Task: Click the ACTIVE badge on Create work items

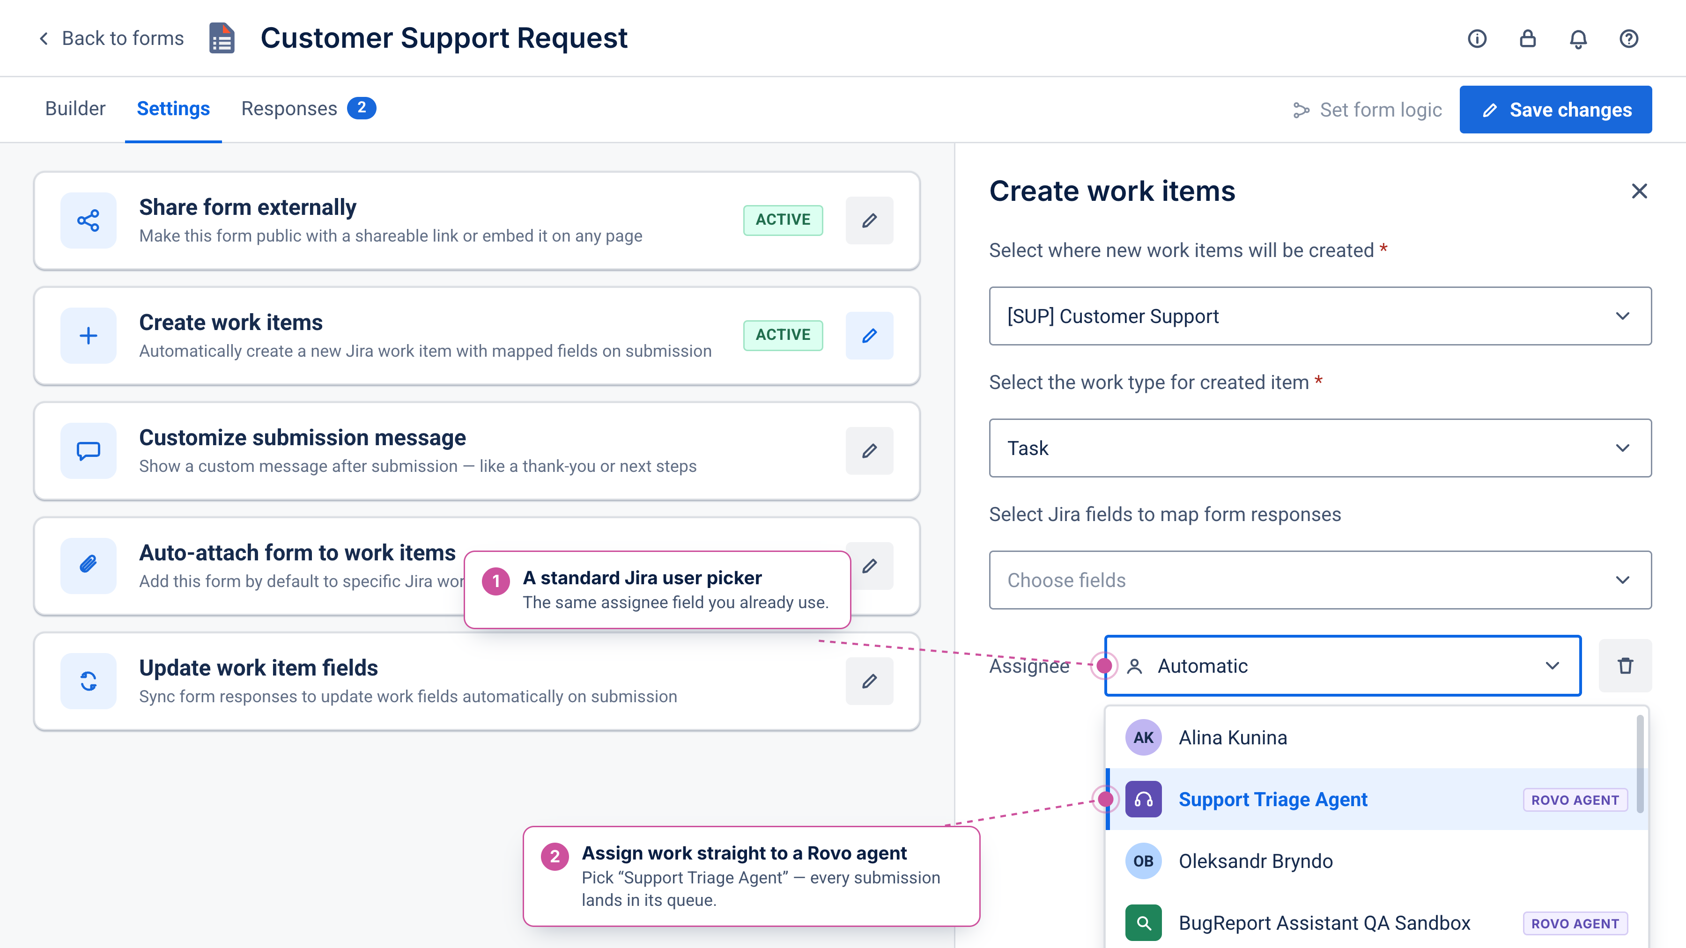Action: pyautogui.click(x=783, y=335)
